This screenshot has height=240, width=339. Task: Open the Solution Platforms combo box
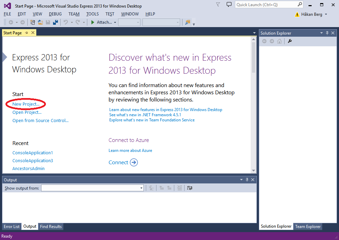click(x=161, y=22)
